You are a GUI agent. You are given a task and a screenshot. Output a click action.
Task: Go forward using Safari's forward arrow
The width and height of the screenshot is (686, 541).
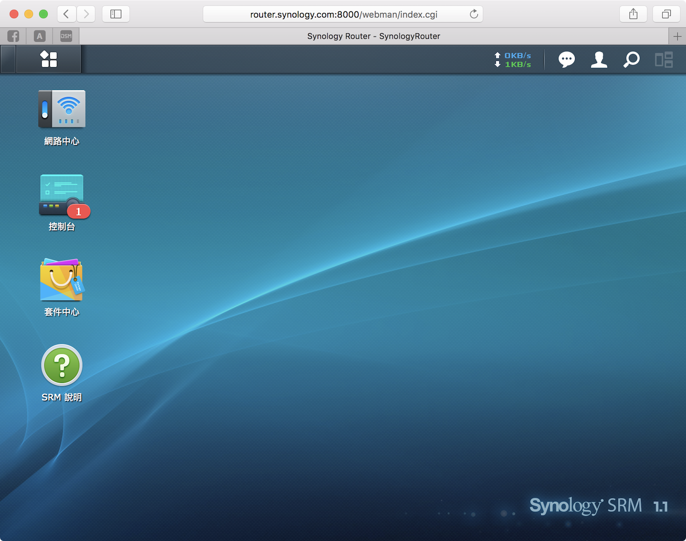click(x=86, y=14)
